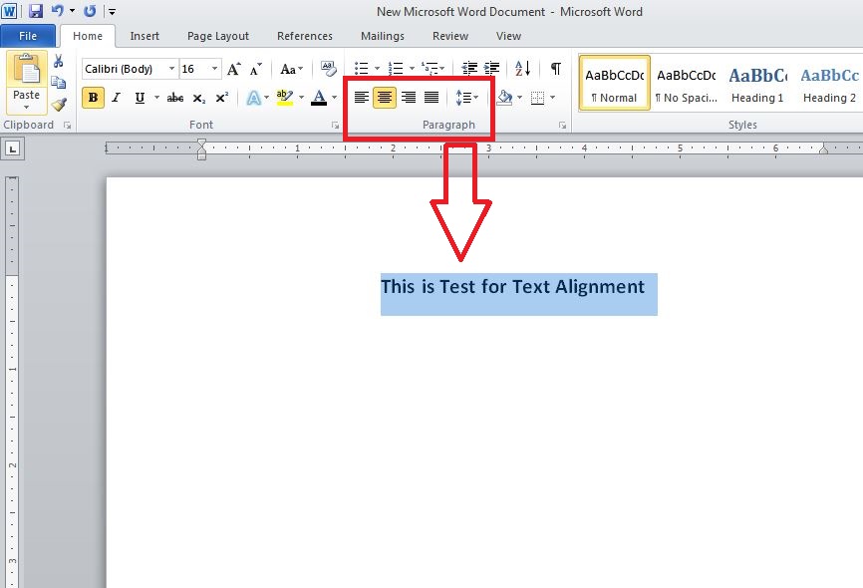Apply subscript formatting
863x588 pixels.
click(198, 97)
